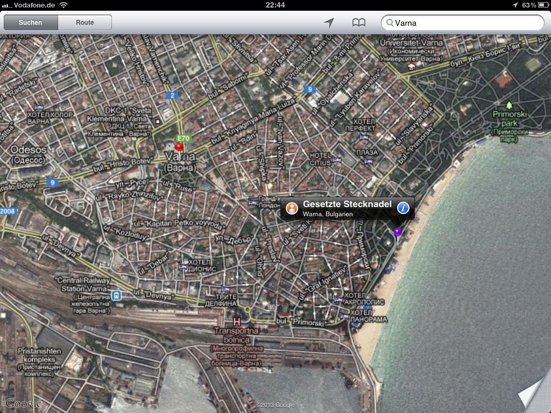Image resolution: width=551 pixels, height=413 pixels.
Task: Tap the ХОТЕЛ АКРОПОЛИС bed icon
Action: point(338,300)
